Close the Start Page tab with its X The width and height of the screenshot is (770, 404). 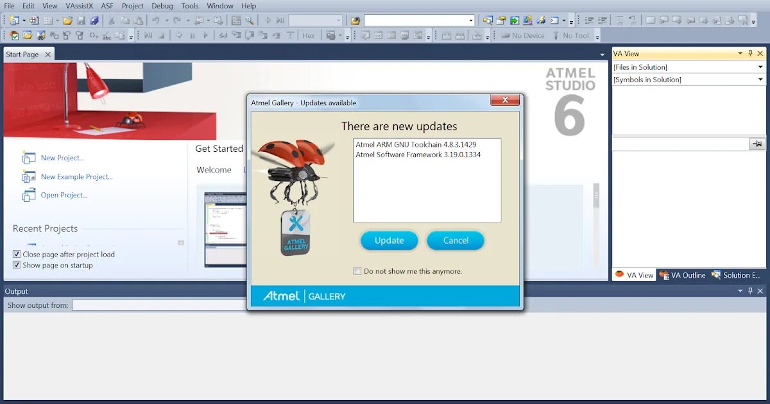coord(47,55)
